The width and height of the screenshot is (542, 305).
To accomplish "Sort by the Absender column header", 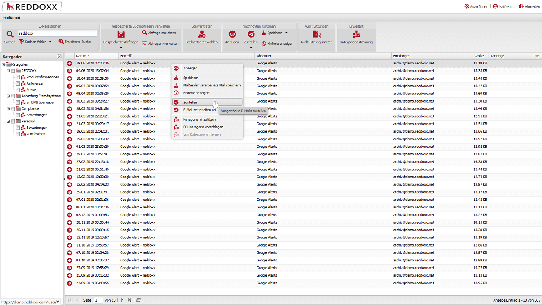I will coord(323,56).
